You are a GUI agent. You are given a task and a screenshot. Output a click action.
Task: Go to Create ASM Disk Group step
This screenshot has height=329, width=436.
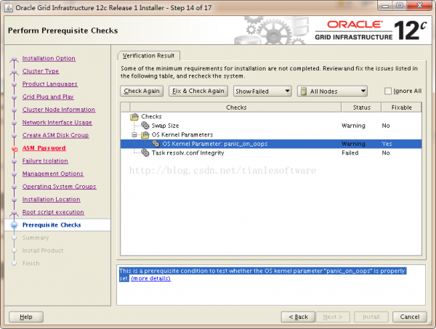click(x=56, y=135)
